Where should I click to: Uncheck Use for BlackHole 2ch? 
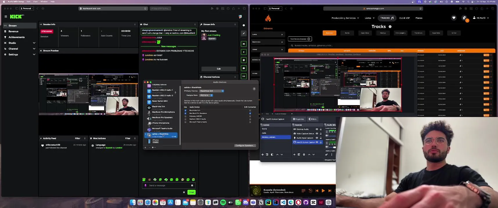click(185, 110)
